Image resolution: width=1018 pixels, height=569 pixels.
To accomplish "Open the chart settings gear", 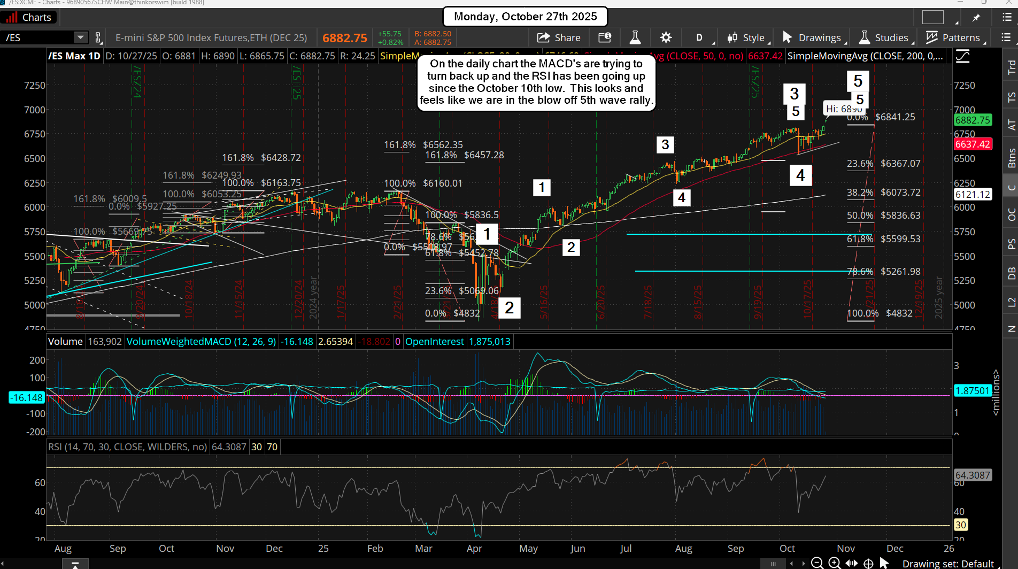I will 666,37.
